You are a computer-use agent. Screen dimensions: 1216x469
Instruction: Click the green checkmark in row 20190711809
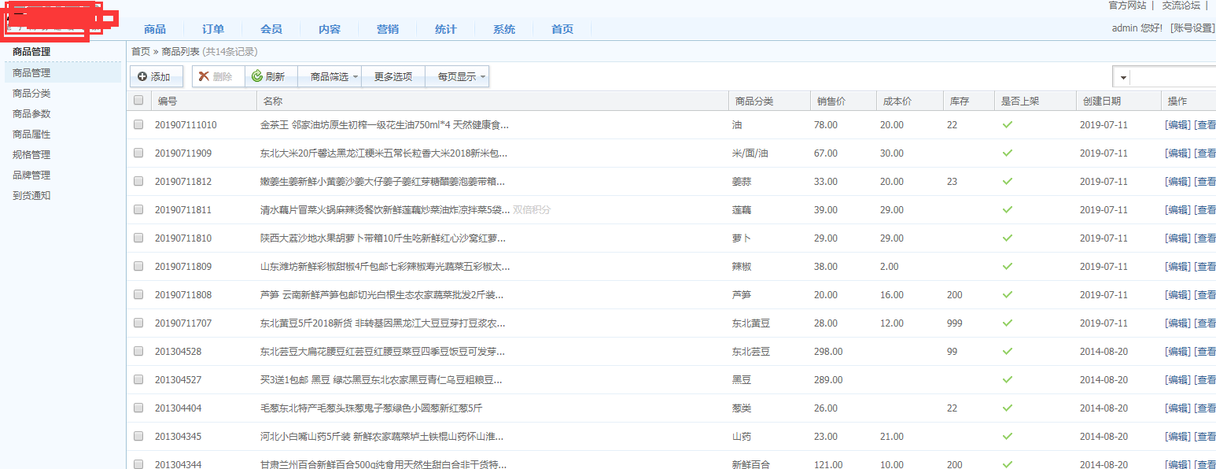click(1008, 266)
